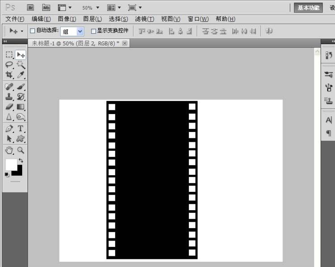The image size is (335, 267).
Task: Activate the Crop tool
Action: [9, 75]
